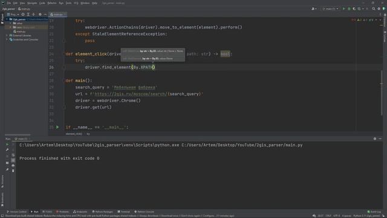The image size is (387, 218).
Task: Open Run panel settings gear
Action: point(375,139)
